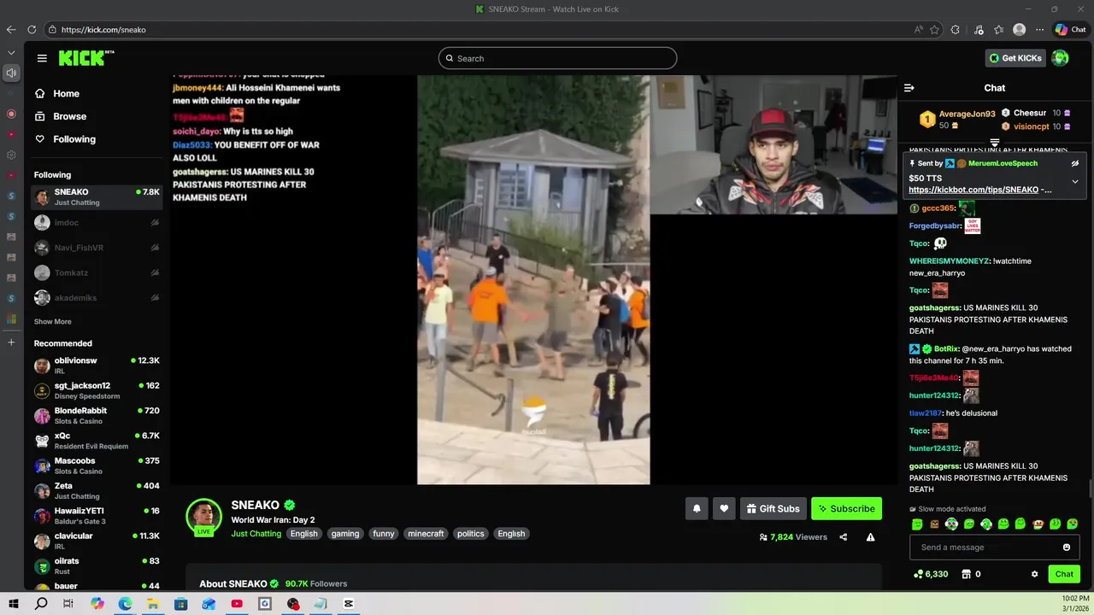Open the offline Navi_FishVR channel
The image size is (1094, 615).
(97, 248)
